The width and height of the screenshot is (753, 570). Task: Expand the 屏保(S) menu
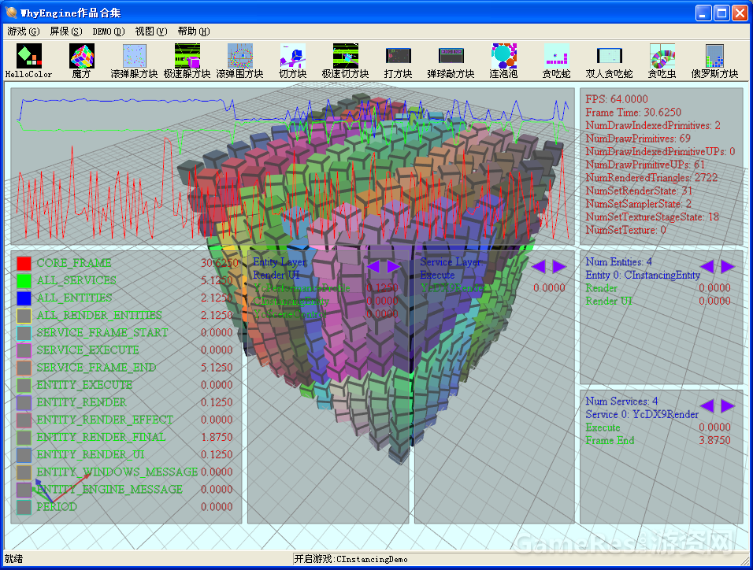[65, 31]
